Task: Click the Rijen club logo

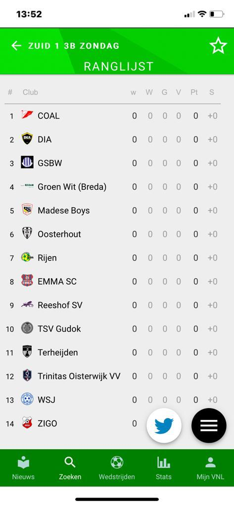Action: click(x=27, y=257)
